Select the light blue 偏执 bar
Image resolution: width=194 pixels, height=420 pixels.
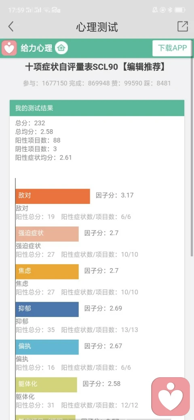coord(47,347)
